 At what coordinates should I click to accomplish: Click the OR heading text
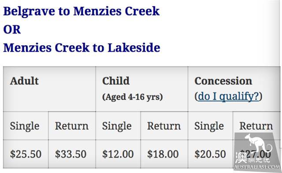(x=12, y=29)
